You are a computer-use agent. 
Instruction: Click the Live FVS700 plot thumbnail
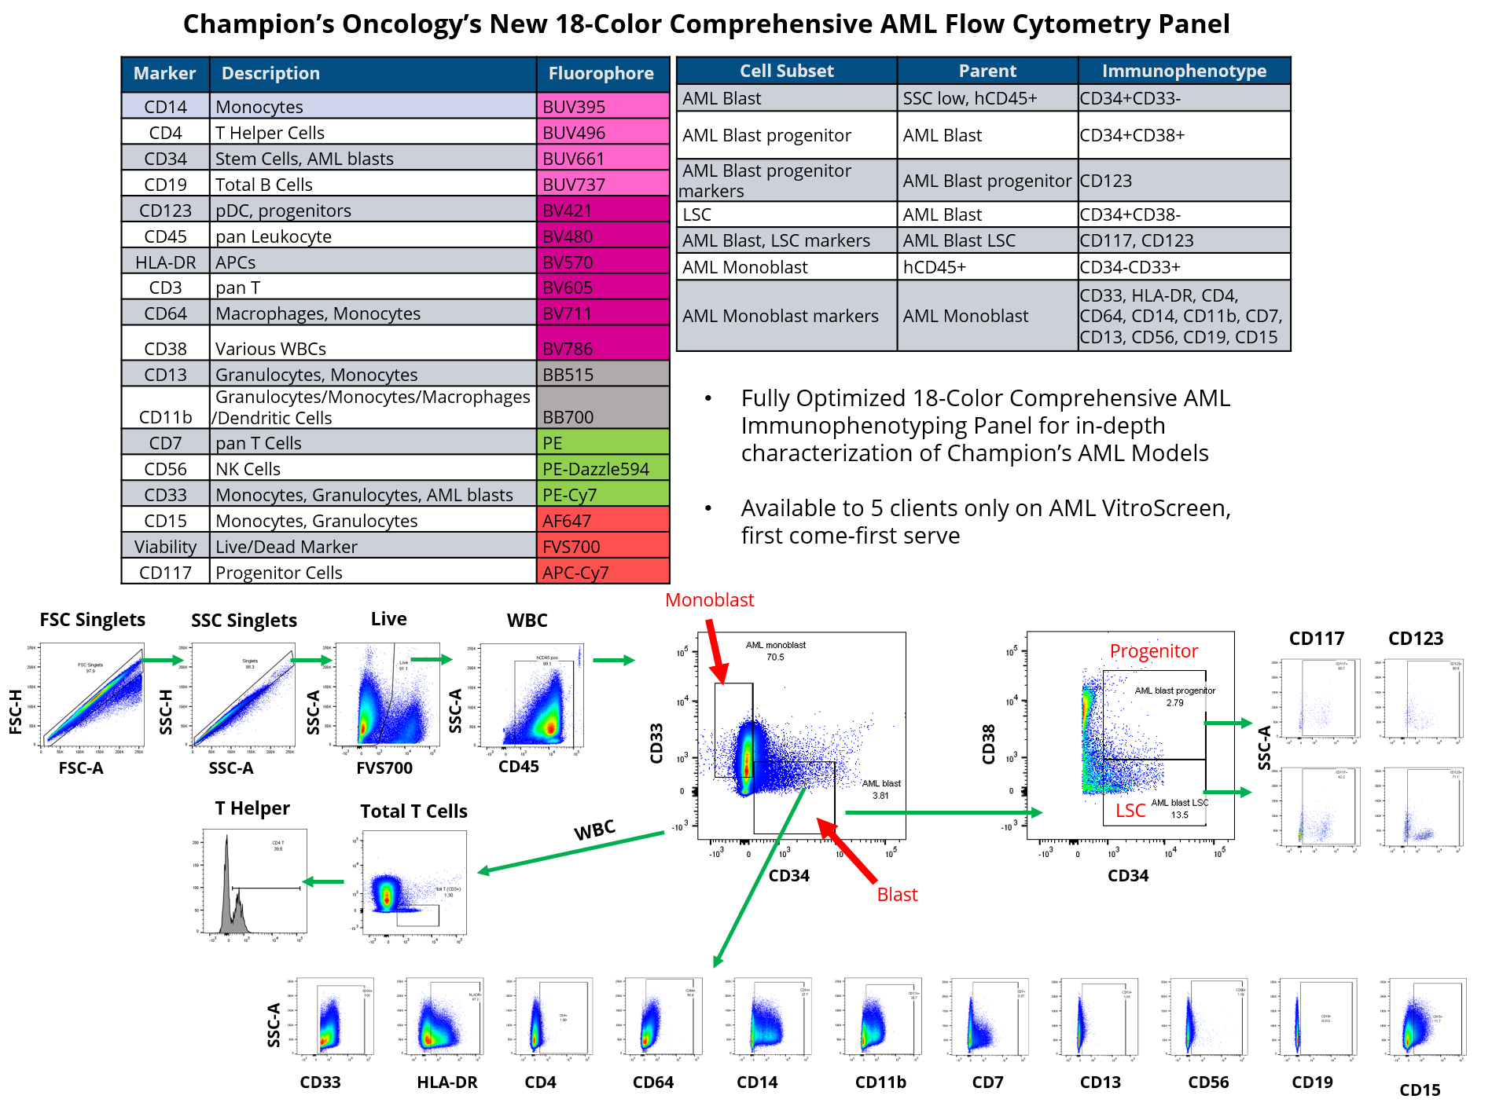coord(388,694)
